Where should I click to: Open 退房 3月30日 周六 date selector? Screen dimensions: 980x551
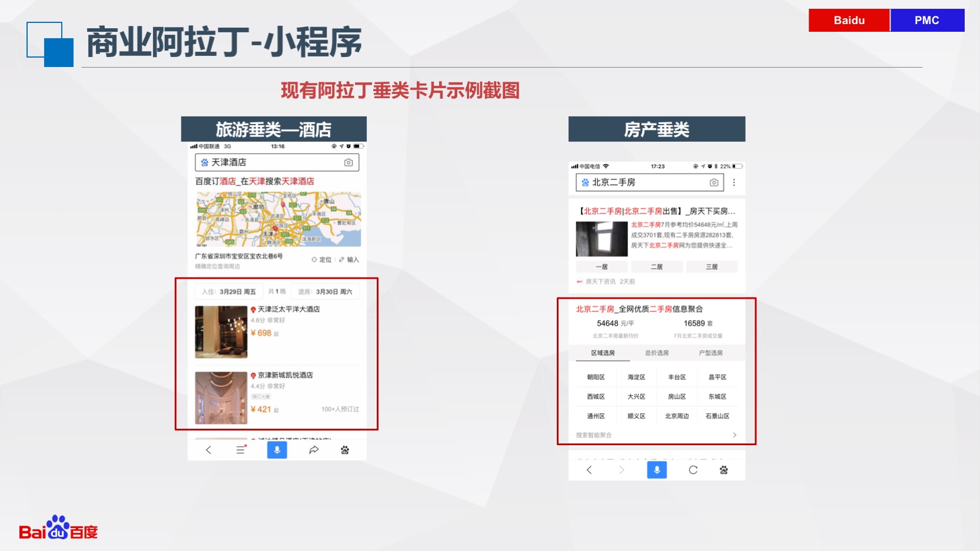[x=325, y=292]
